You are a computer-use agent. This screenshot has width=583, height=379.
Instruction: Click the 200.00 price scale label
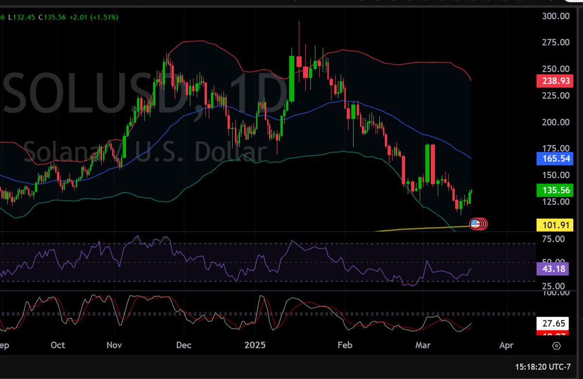point(556,122)
